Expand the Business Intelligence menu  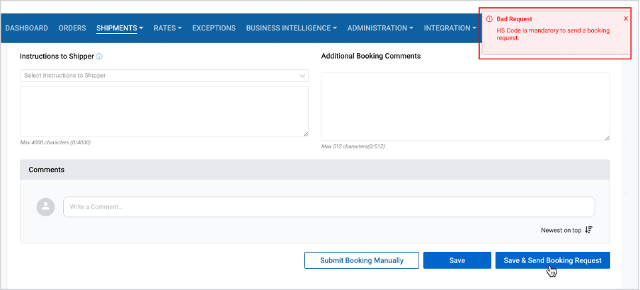(x=292, y=28)
